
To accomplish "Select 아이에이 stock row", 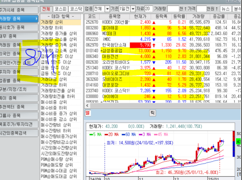I will [x=162, y=96].
